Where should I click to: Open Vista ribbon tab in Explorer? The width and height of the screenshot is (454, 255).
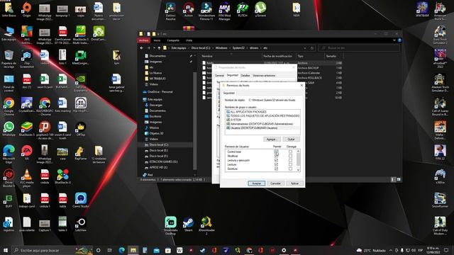pos(189,40)
